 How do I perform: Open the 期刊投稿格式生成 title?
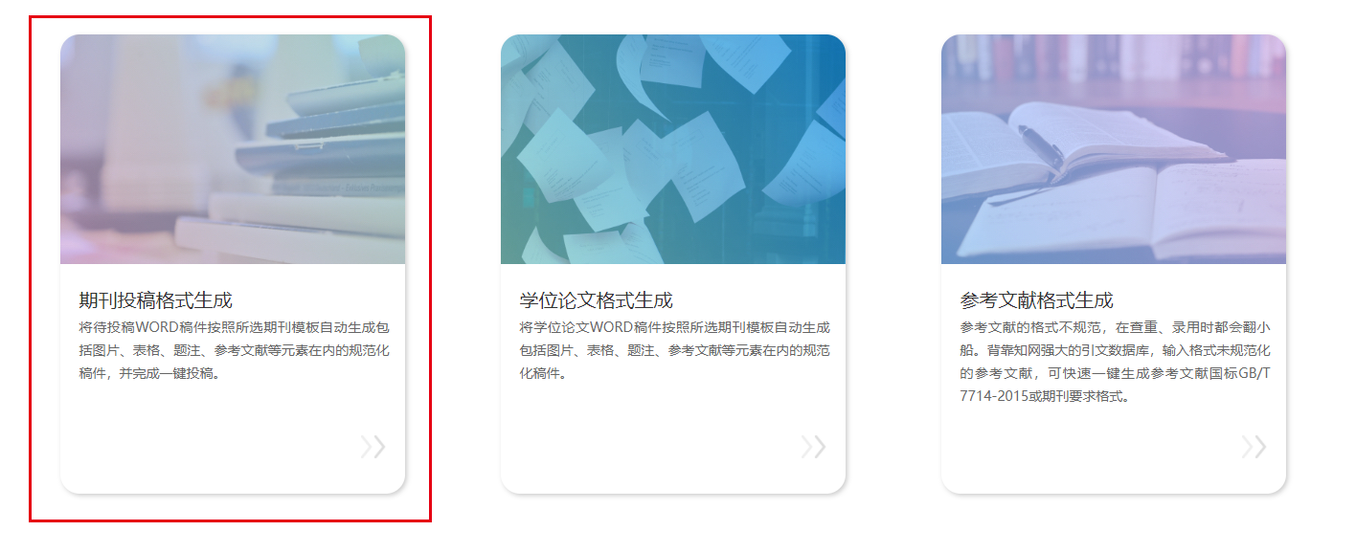(155, 300)
